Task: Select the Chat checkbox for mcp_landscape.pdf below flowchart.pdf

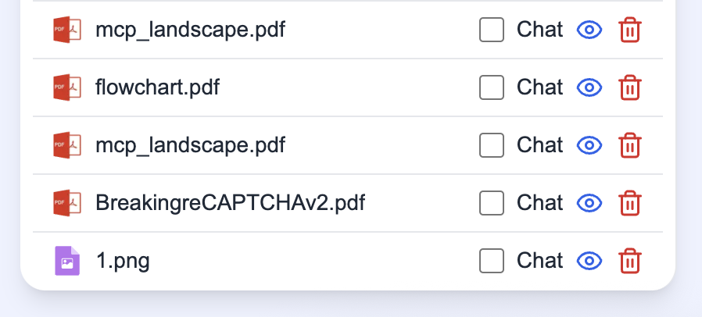Action: click(492, 145)
